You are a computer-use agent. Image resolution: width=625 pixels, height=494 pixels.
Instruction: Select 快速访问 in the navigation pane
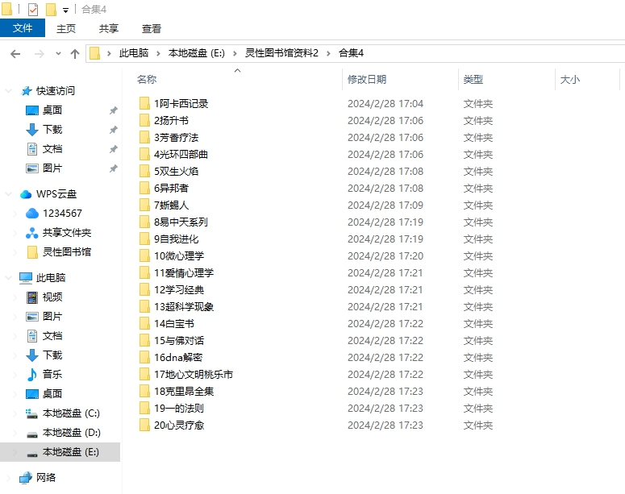tap(56, 91)
